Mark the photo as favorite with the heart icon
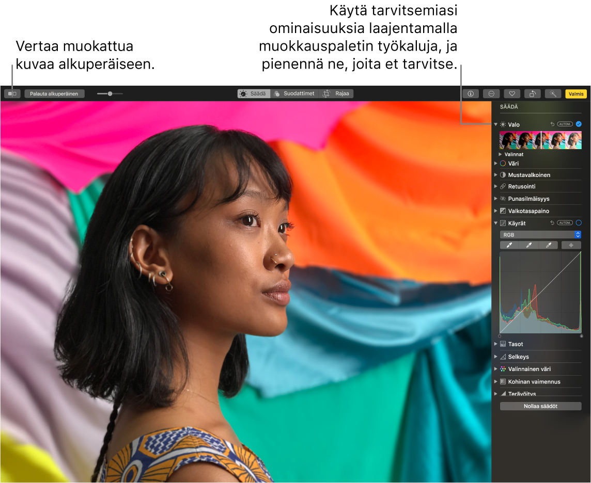Screen dimensions: 591x483 coord(511,94)
